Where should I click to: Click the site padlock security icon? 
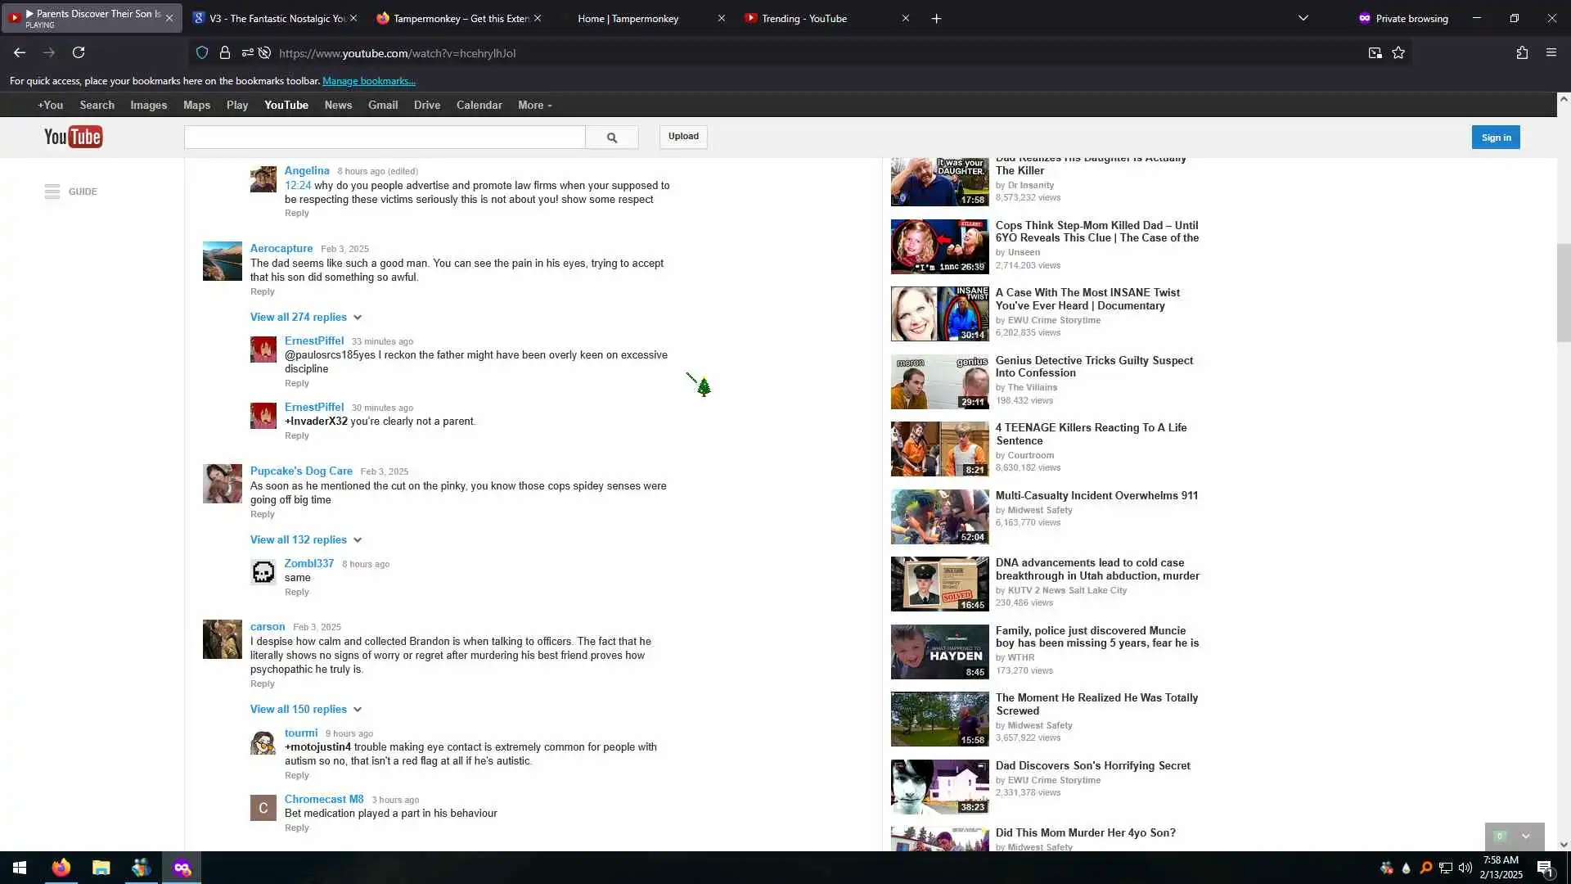(x=224, y=53)
